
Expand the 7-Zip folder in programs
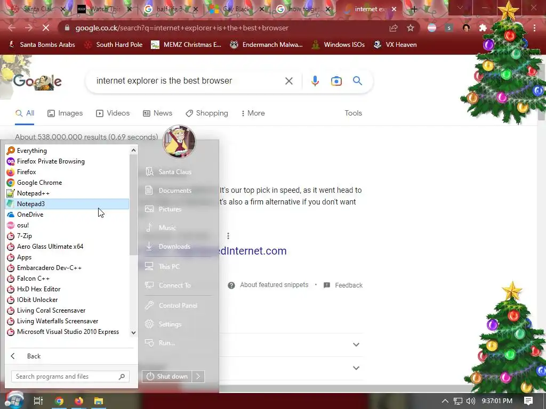tap(67, 236)
